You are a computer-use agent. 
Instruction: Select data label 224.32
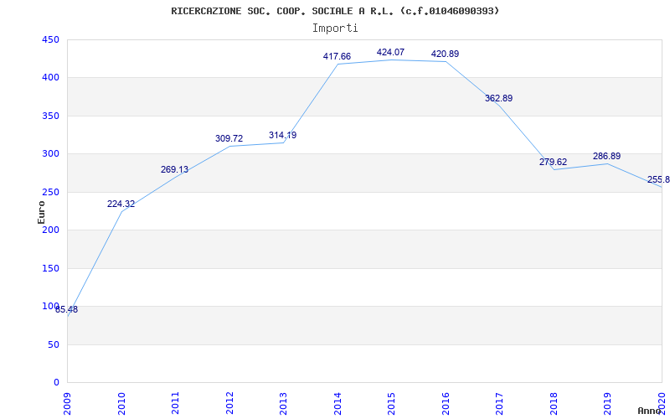tap(121, 204)
